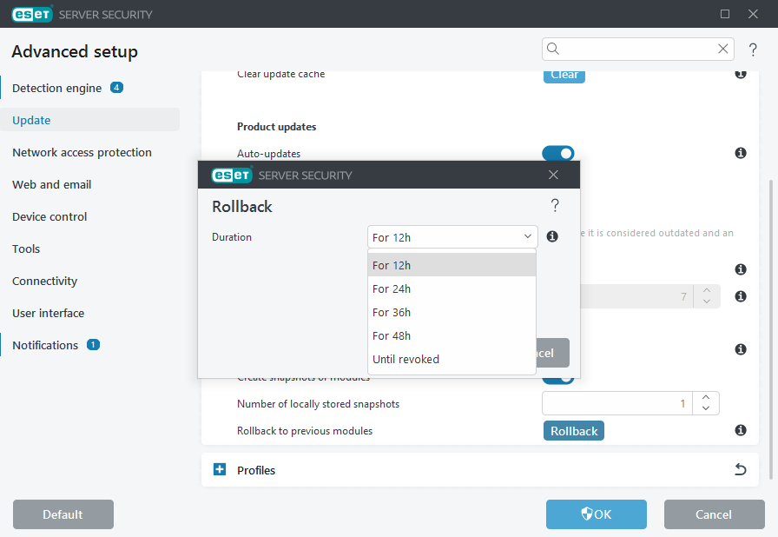Open the Detection engine section

pos(57,88)
